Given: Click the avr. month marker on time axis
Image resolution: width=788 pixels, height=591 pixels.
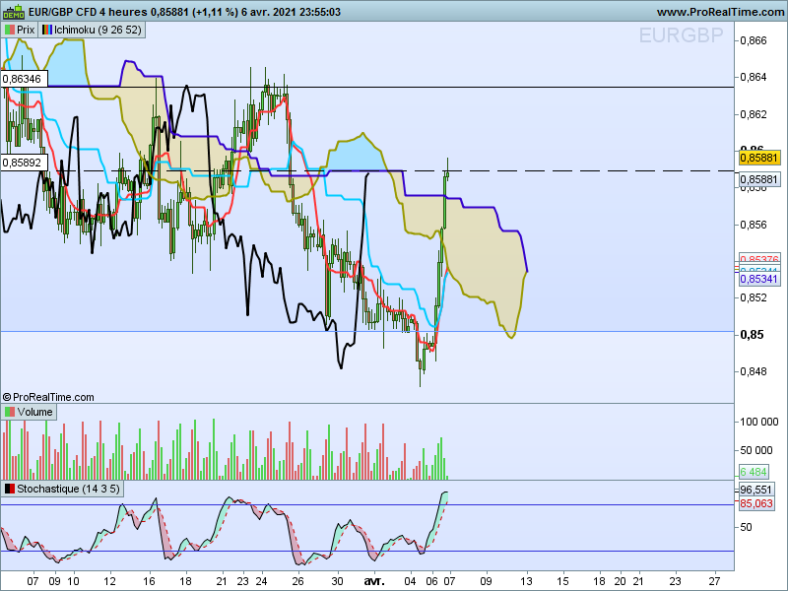Looking at the screenshot, I should (x=373, y=581).
